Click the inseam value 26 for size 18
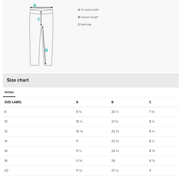Viewport: 179px width, 179px height. point(113,161)
